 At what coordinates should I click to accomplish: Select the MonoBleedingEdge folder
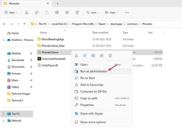pos(53,39)
